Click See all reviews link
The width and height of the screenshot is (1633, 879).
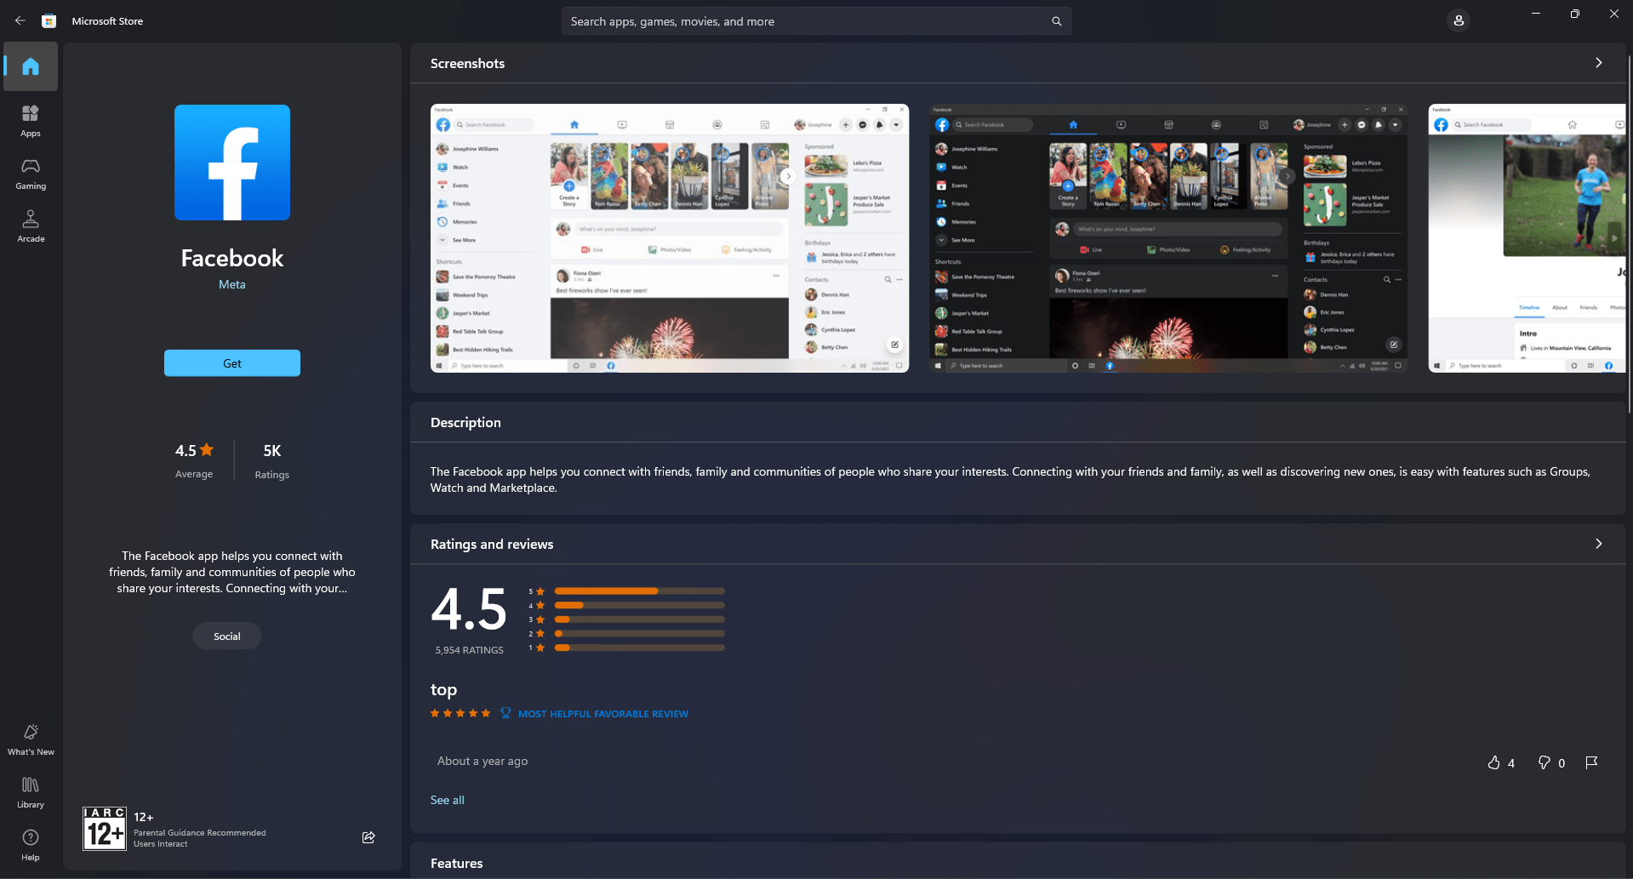click(448, 800)
